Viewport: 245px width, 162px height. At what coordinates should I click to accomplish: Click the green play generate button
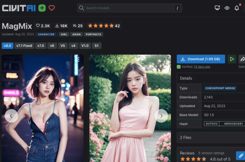(x=232, y=59)
